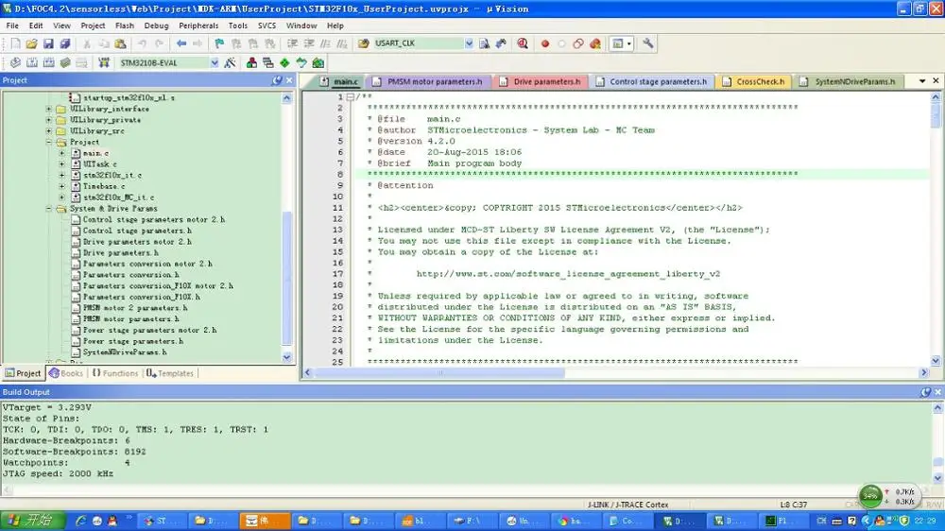945x531 pixels.
Task: Rebuild all target files icon
Action: point(49,62)
